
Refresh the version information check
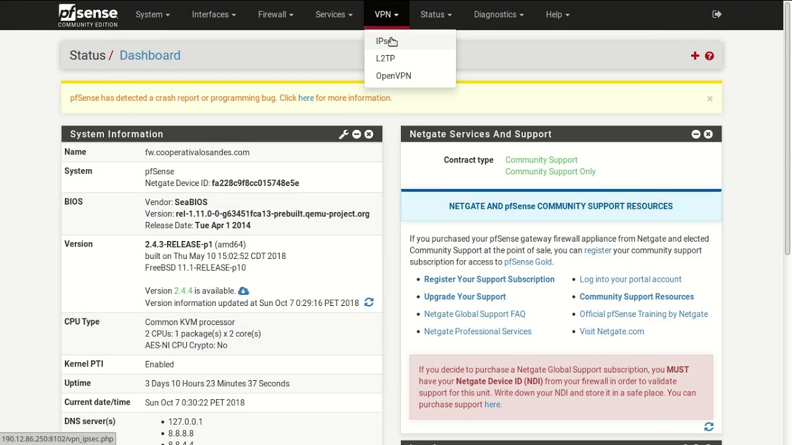[x=369, y=302]
